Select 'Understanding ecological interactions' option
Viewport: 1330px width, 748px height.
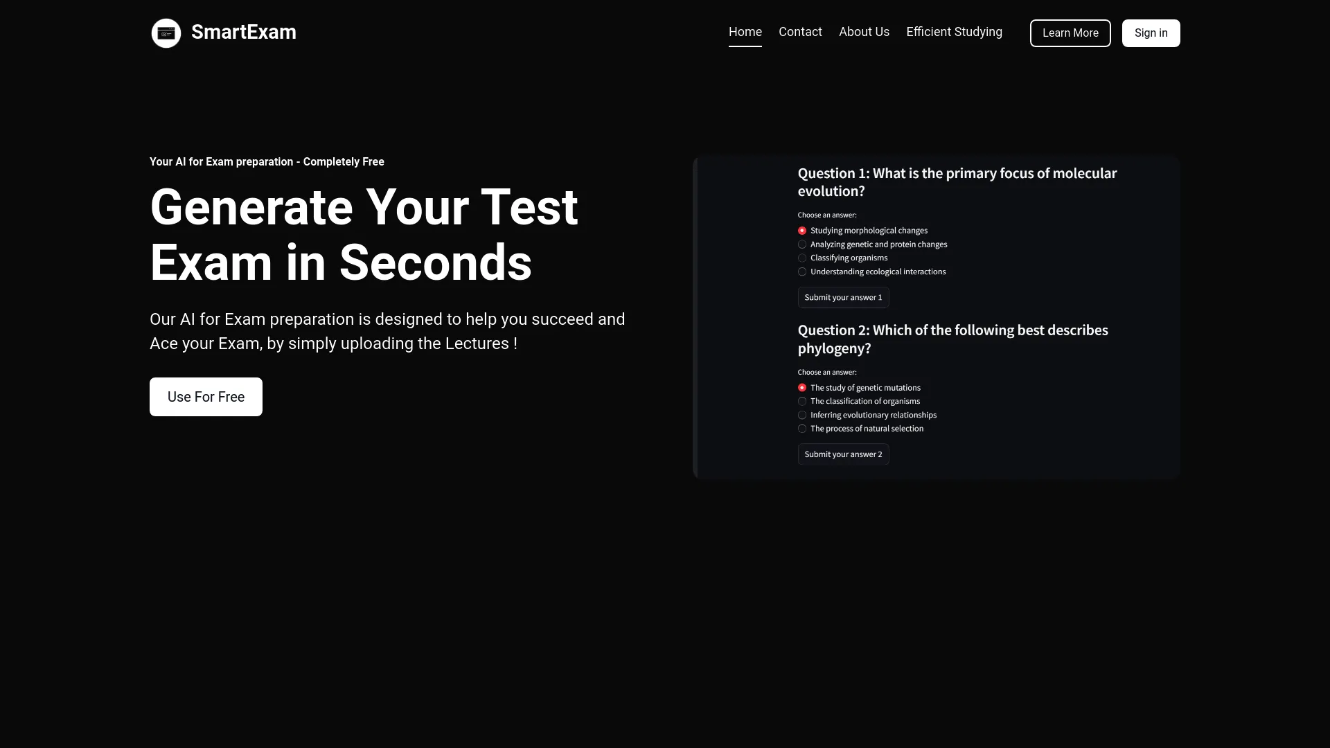point(802,271)
